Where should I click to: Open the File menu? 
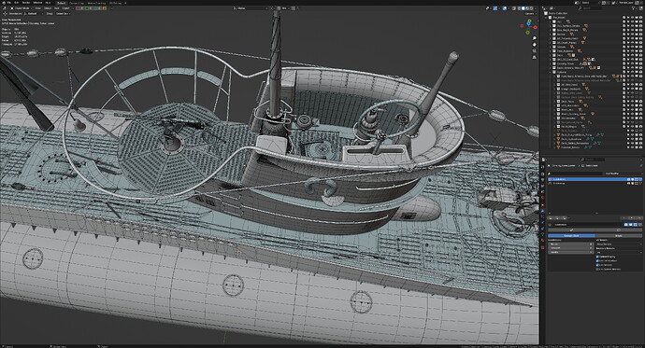pos(9,3)
